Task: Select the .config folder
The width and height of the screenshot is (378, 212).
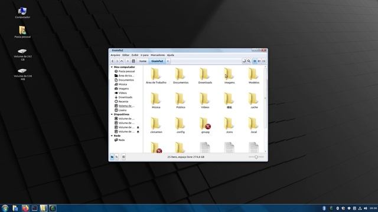Action: point(180,125)
